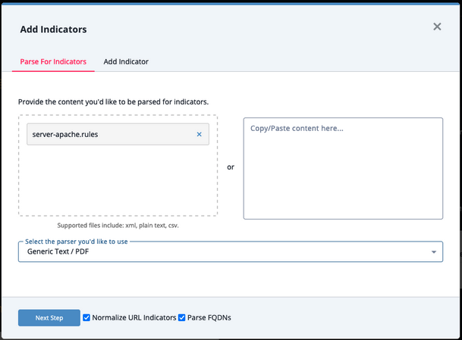Click the 'Provide the content' instruction text
Image resolution: width=462 pixels, height=340 pixels.
point(114,102)
